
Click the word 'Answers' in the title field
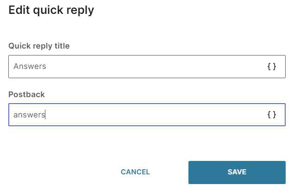coord(30,67)
